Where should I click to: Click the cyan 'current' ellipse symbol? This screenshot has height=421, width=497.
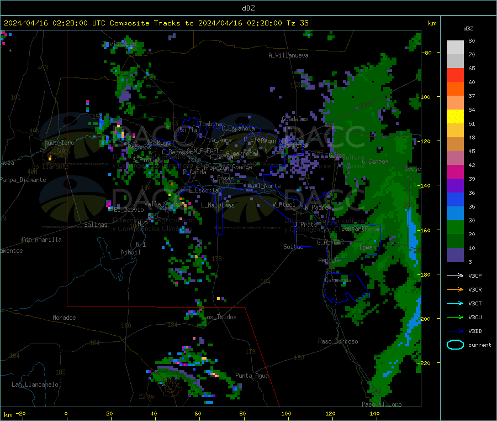click(455, 345)
